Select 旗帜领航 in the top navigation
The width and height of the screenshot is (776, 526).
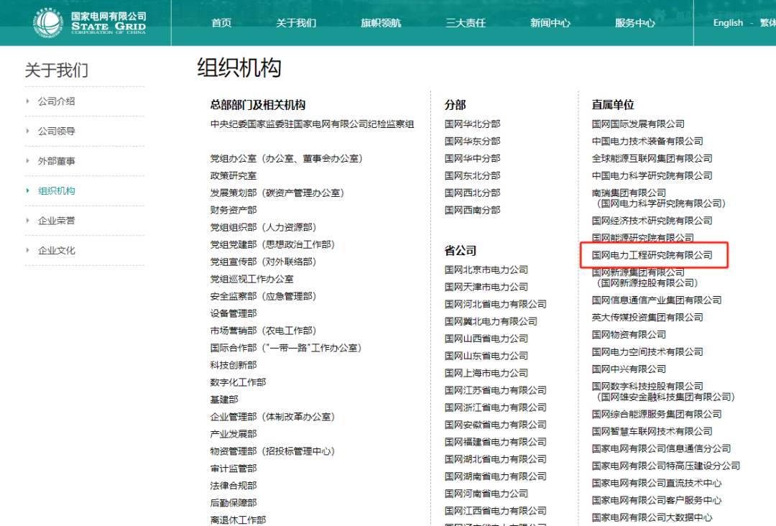(381, 23)
